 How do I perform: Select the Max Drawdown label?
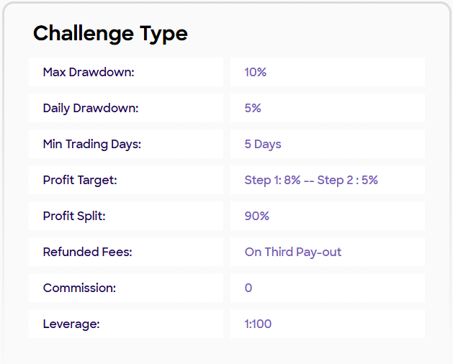pyautogui.click(x=89, y=72)
